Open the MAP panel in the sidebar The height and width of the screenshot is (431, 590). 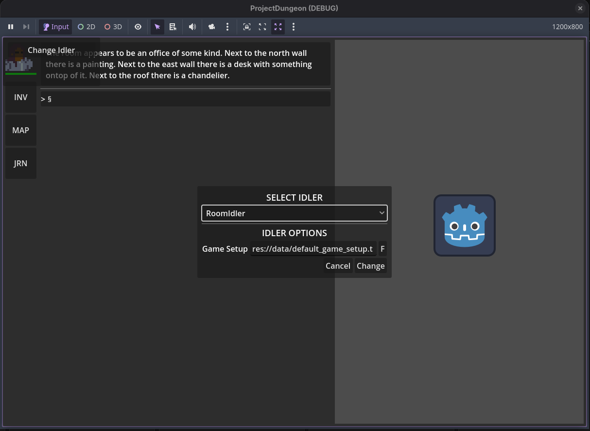coord(20,130)
